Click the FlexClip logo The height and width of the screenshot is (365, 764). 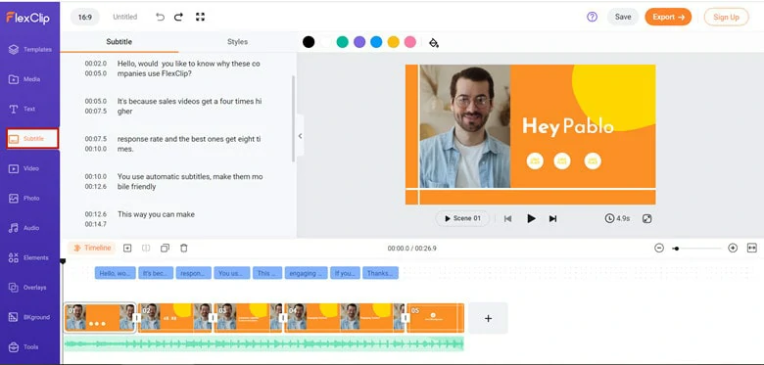27,18
